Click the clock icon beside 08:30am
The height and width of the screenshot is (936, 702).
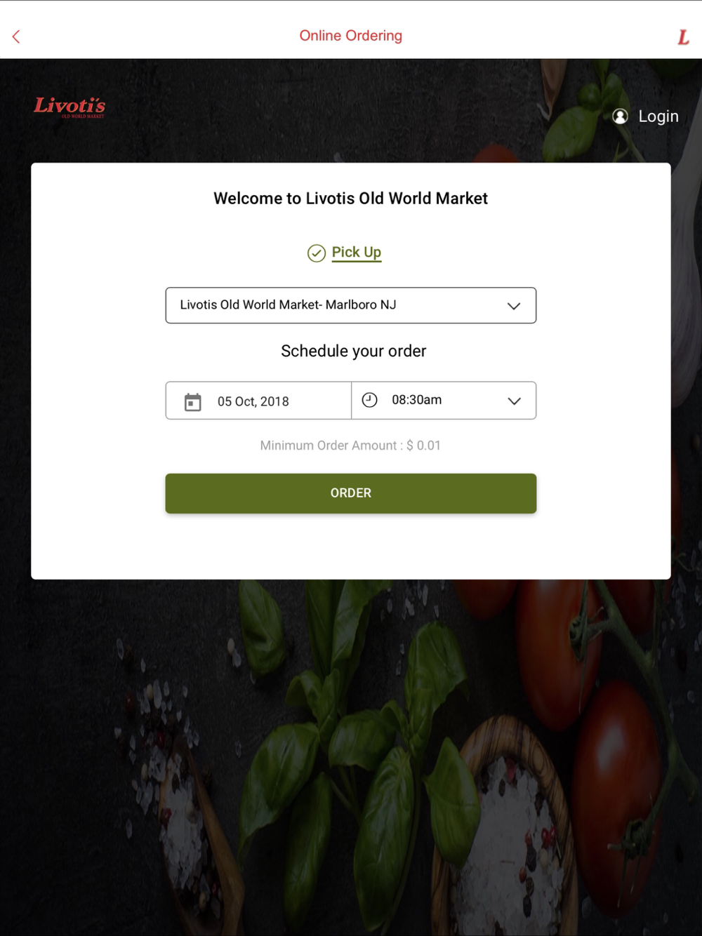[x=370, y=400]
